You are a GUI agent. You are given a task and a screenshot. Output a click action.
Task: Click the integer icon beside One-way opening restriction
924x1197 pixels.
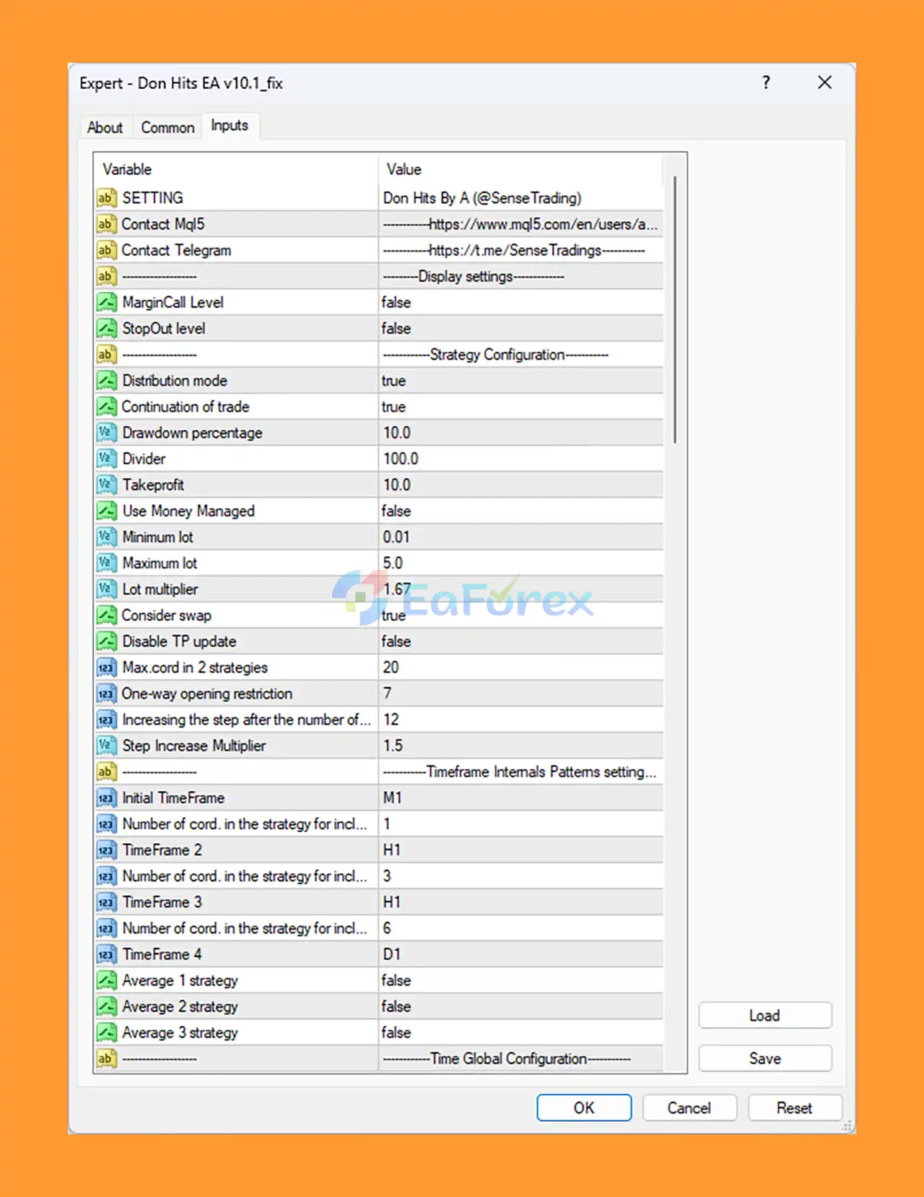[x=106, y=693]
